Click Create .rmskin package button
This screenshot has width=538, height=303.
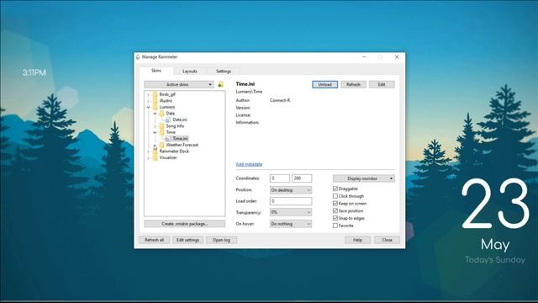coord(185,224)
